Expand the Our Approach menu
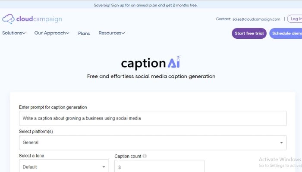 tap(52, 33)
